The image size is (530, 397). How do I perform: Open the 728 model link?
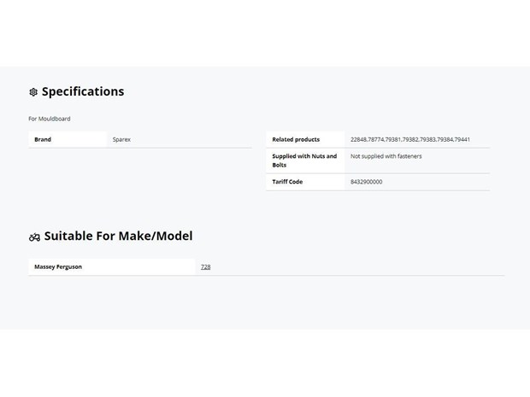(x=205, y=266)
